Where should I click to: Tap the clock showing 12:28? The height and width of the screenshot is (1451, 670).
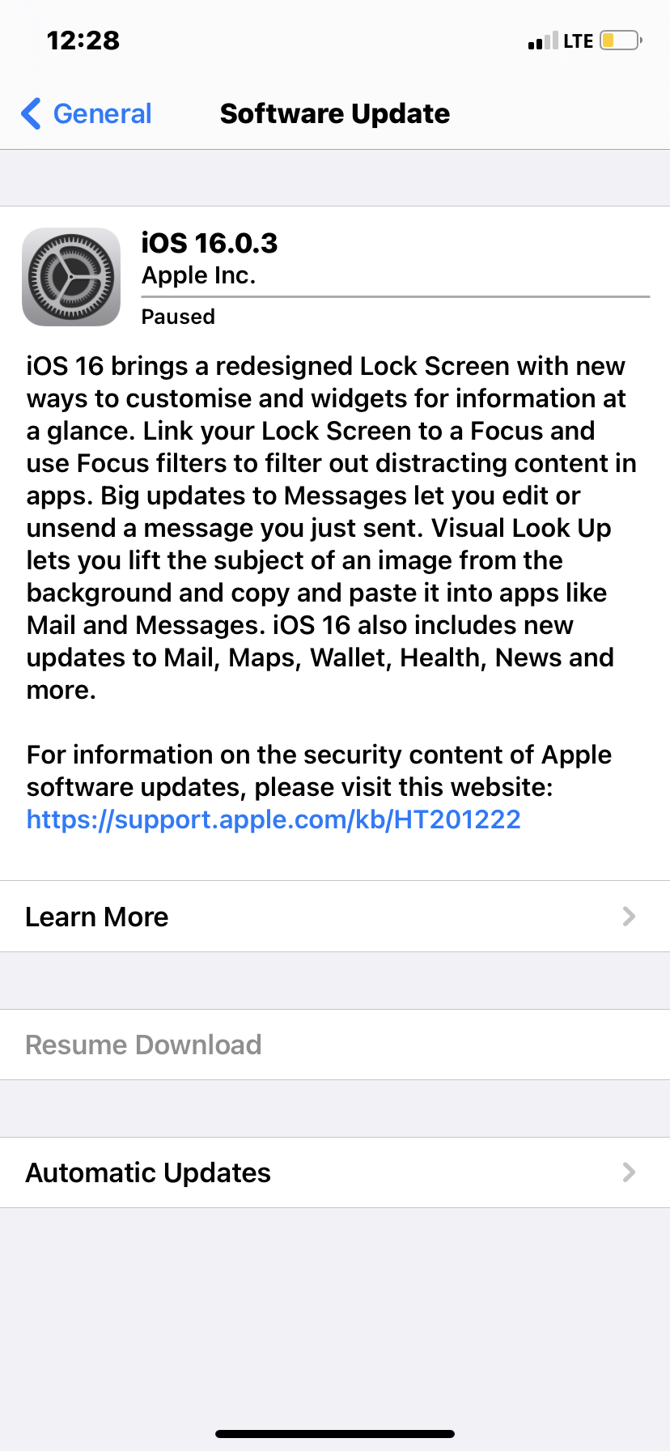click(83, 40)
